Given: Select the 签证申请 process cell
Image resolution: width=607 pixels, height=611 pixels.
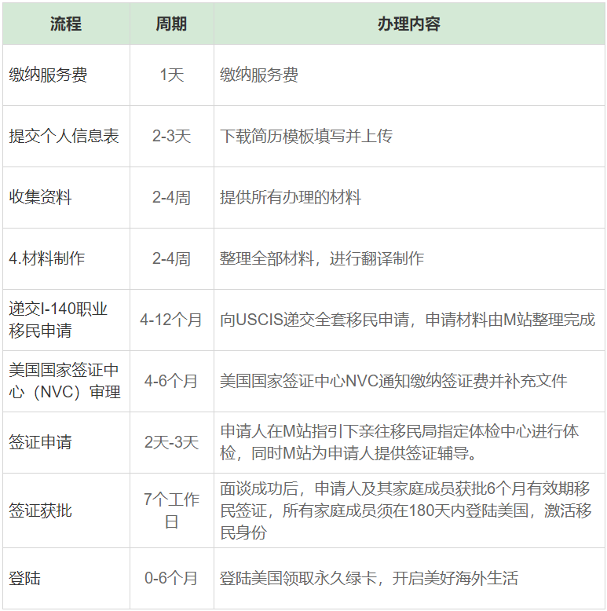Looking at the screenshot, I should point(41,442).
